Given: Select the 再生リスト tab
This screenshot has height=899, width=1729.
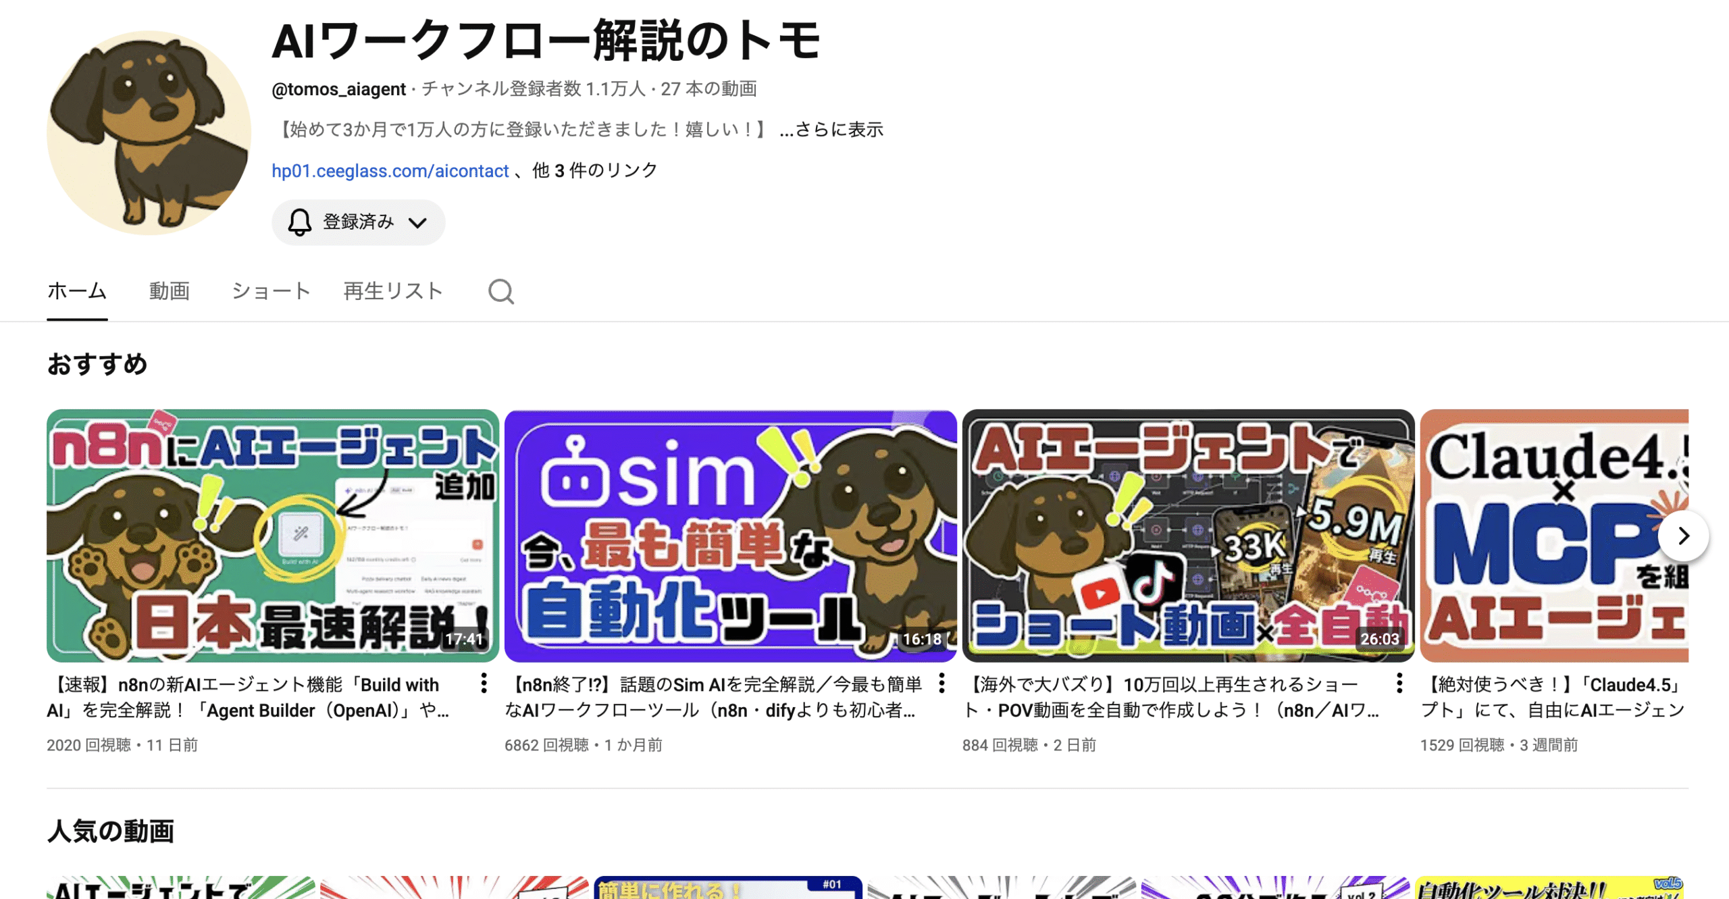Looking at the screenshot, I should 392,292.
